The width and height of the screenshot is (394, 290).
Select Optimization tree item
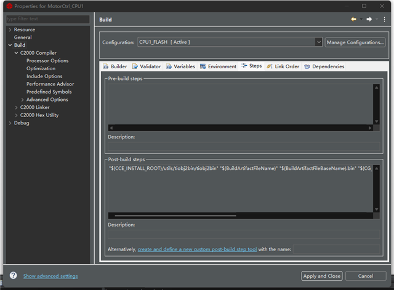[41, 68]
